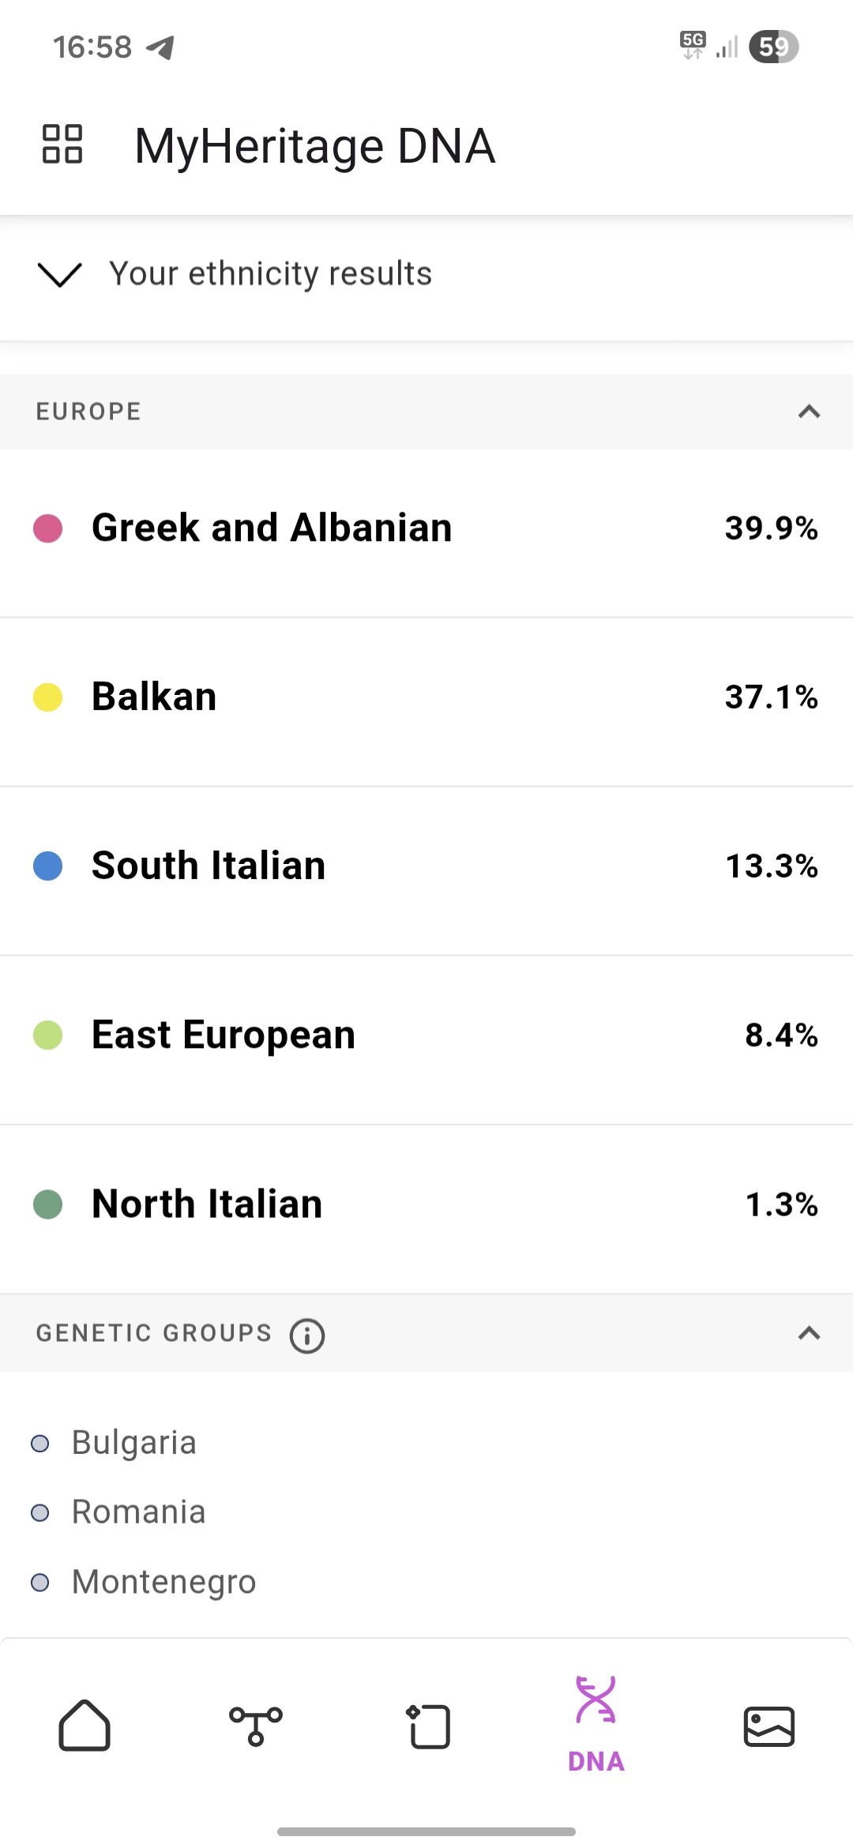853x1848 pixels.
Task: Select the Romania genetic group bullet
Action: pyautogui.click(x=39, y=1512)
